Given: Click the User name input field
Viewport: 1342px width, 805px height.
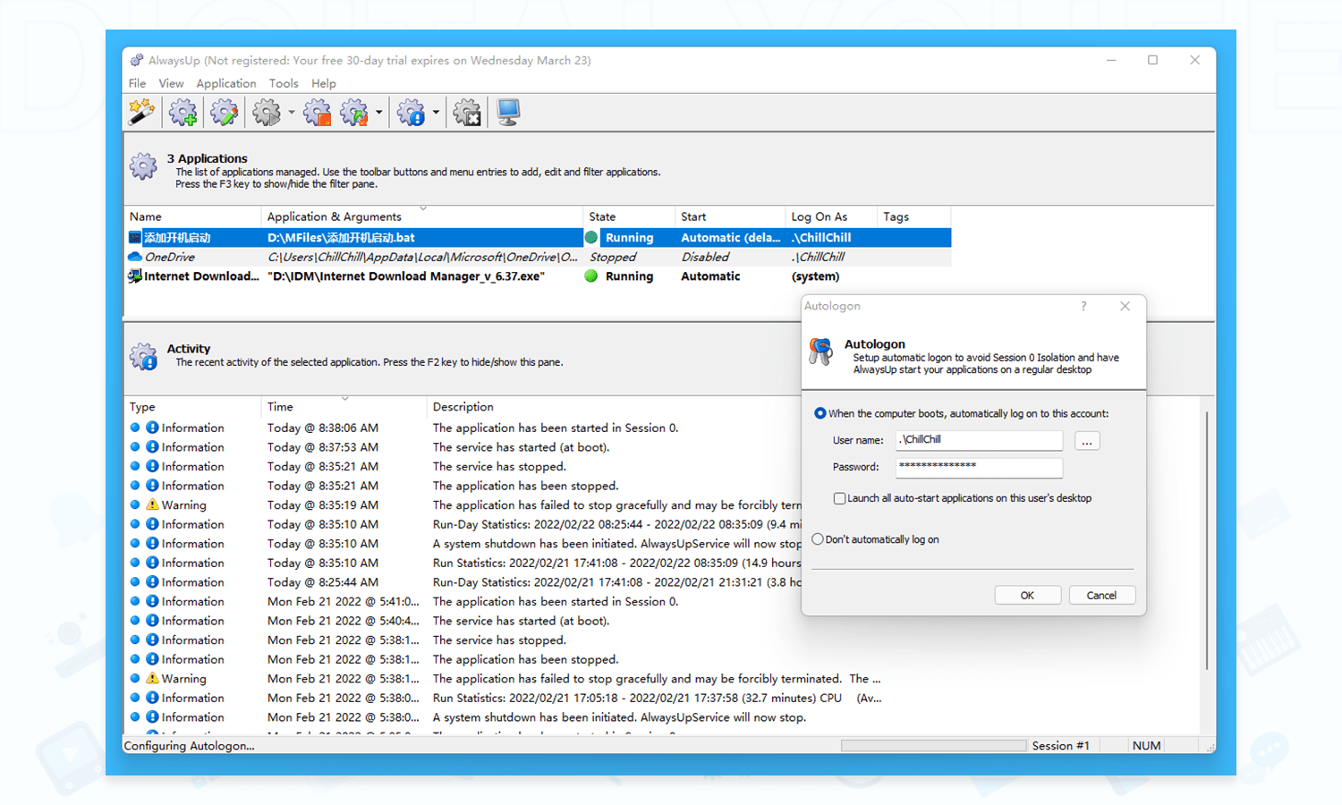Looking at the screenshot, I should click(x=979, y=440).
